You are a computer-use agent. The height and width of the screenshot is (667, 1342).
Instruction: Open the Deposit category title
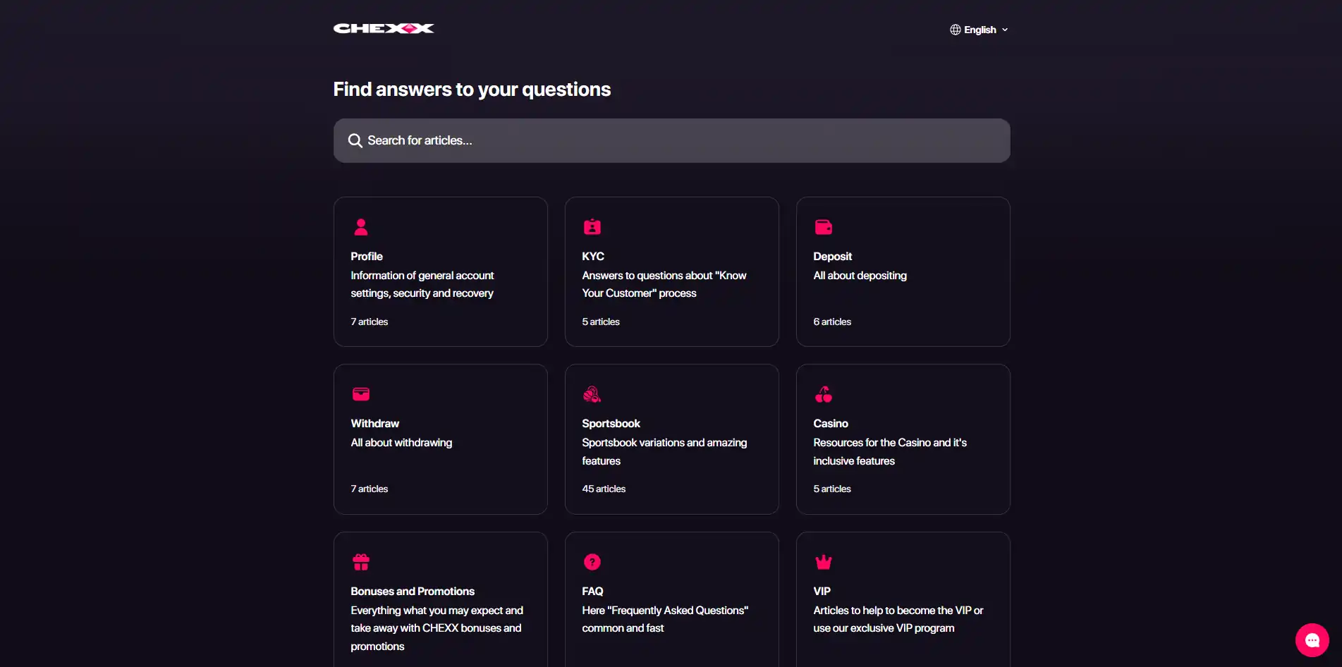832,257
